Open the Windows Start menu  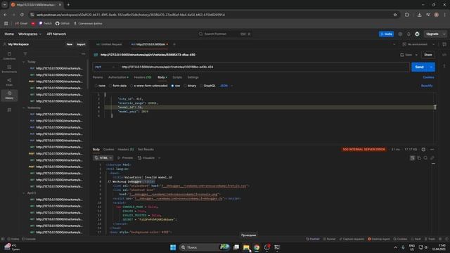(173, 247)
